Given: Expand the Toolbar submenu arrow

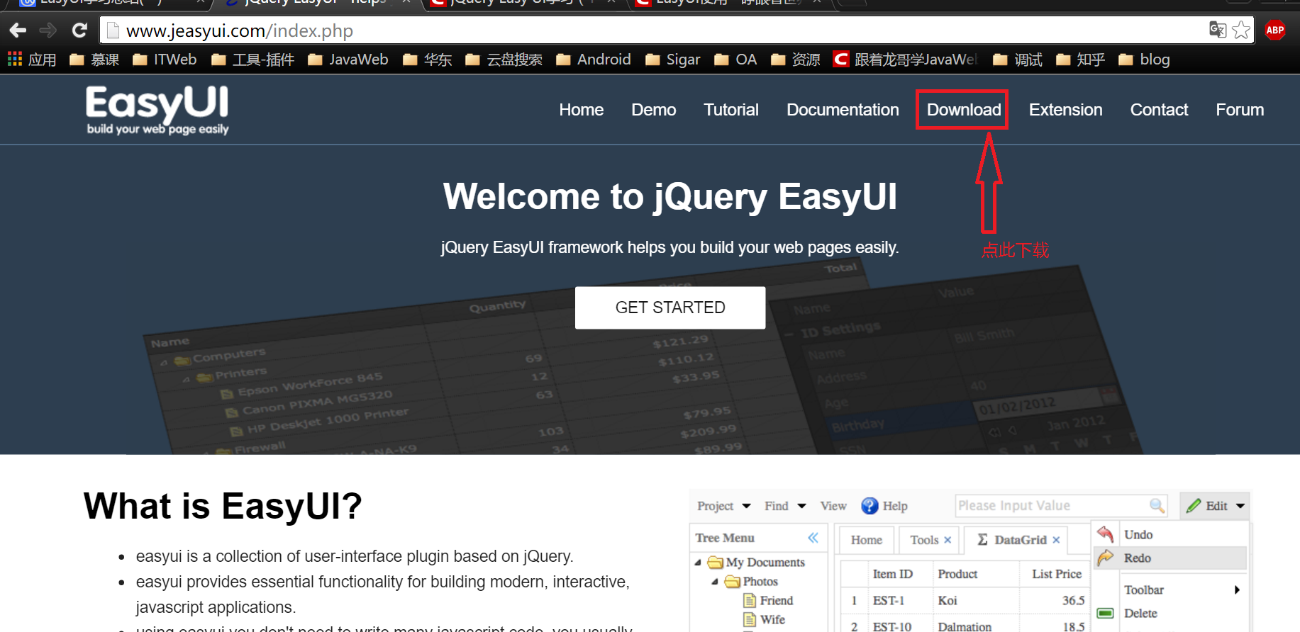Looking at the screenshot, I should pyautogui.click(x=1237, y=589).
